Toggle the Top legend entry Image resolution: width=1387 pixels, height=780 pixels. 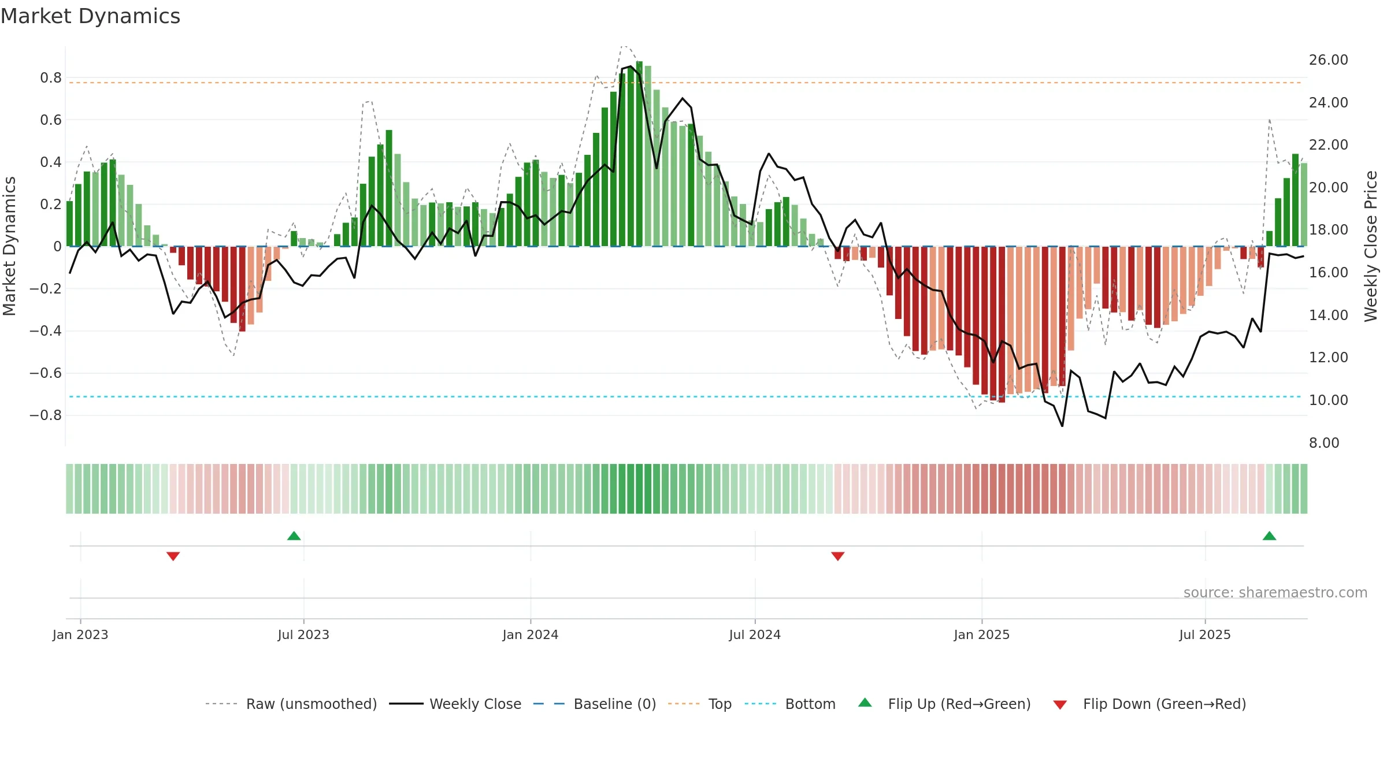(x=700, y=704)
